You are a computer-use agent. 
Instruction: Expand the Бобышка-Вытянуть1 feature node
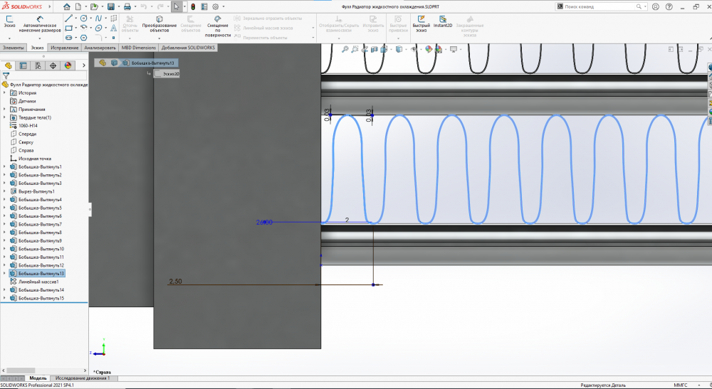coord(5,166)
